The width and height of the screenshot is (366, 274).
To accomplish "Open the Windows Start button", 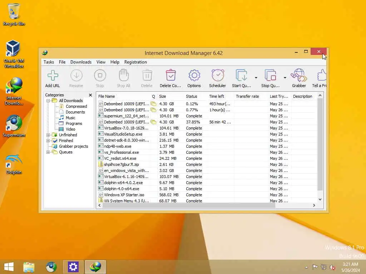I will pyautogui.click(x=9, y=267).
